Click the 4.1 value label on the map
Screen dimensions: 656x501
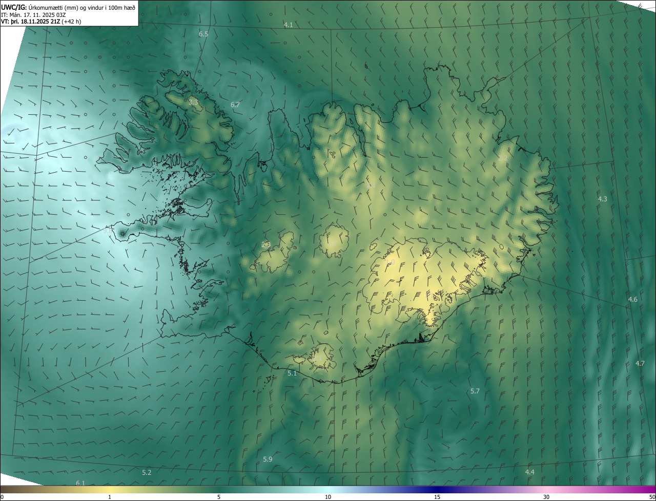tap(289, 25)
